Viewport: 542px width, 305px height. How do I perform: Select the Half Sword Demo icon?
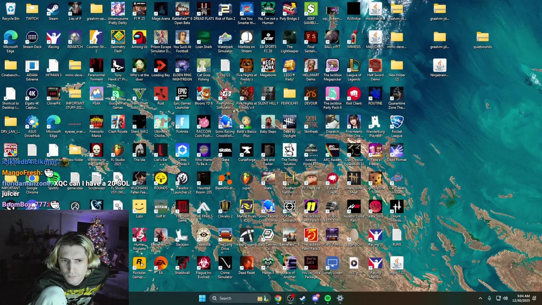pyautogui.click(x=375, y=70)
